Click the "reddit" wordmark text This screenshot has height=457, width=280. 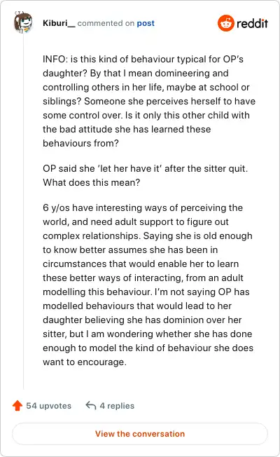(x=252, y=23)
